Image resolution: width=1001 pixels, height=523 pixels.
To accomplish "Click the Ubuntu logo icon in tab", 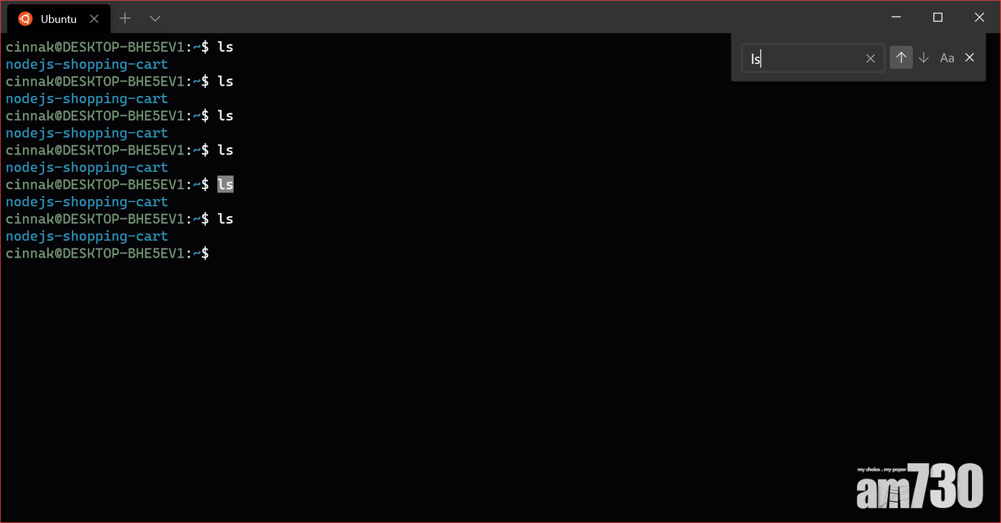I will pyautogui.click(x=25, y=19).
